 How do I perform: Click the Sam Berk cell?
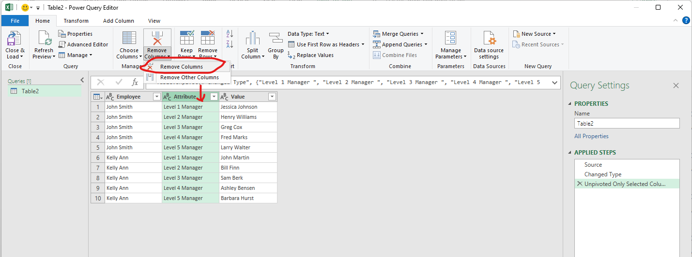(x=248, y=178)
